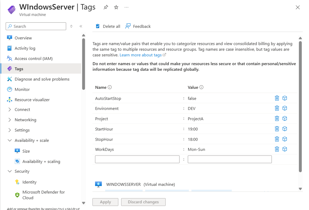Click the cube icon for AutoStartStop tag
Image resolution: width=309 pixels, height=210 pixels.
pos(285,98)
